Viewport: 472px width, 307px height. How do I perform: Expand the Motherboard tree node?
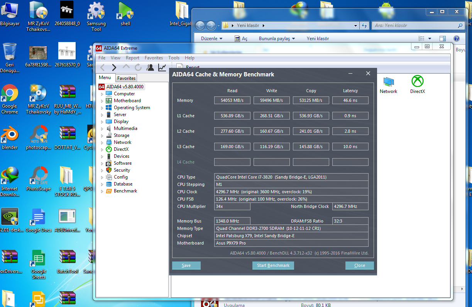pyautogui.click(x=102, y=101)
